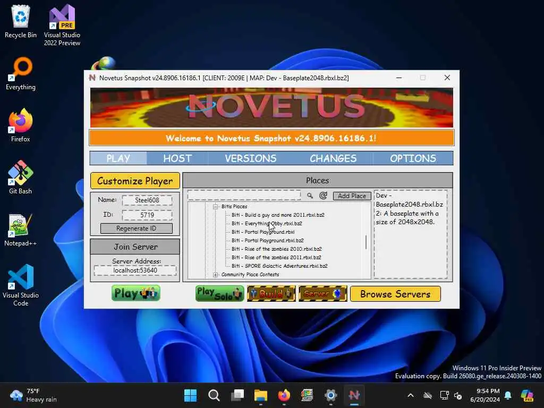Viewport: 544px width, 408px height.
Task: Open Settings gear in taskbar
Action: 330,395
